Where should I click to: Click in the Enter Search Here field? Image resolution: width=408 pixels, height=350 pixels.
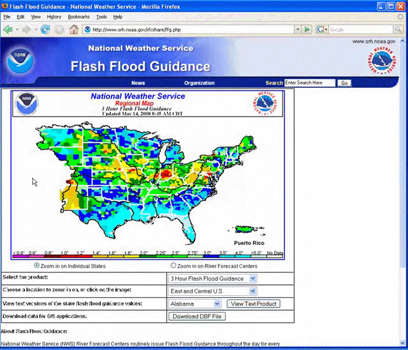310,83
